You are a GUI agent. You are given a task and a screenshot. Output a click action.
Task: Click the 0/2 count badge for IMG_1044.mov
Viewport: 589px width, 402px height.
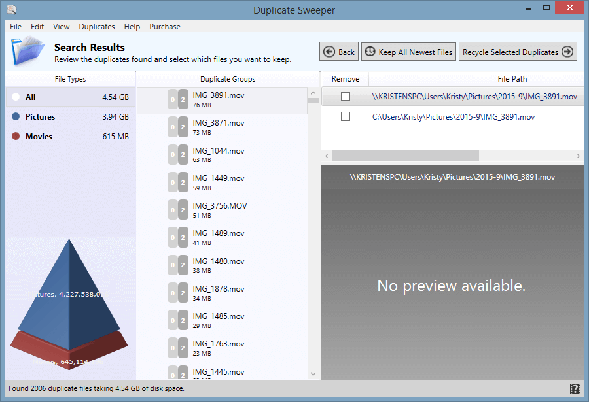pyautogui.click(x=178, y=155)
